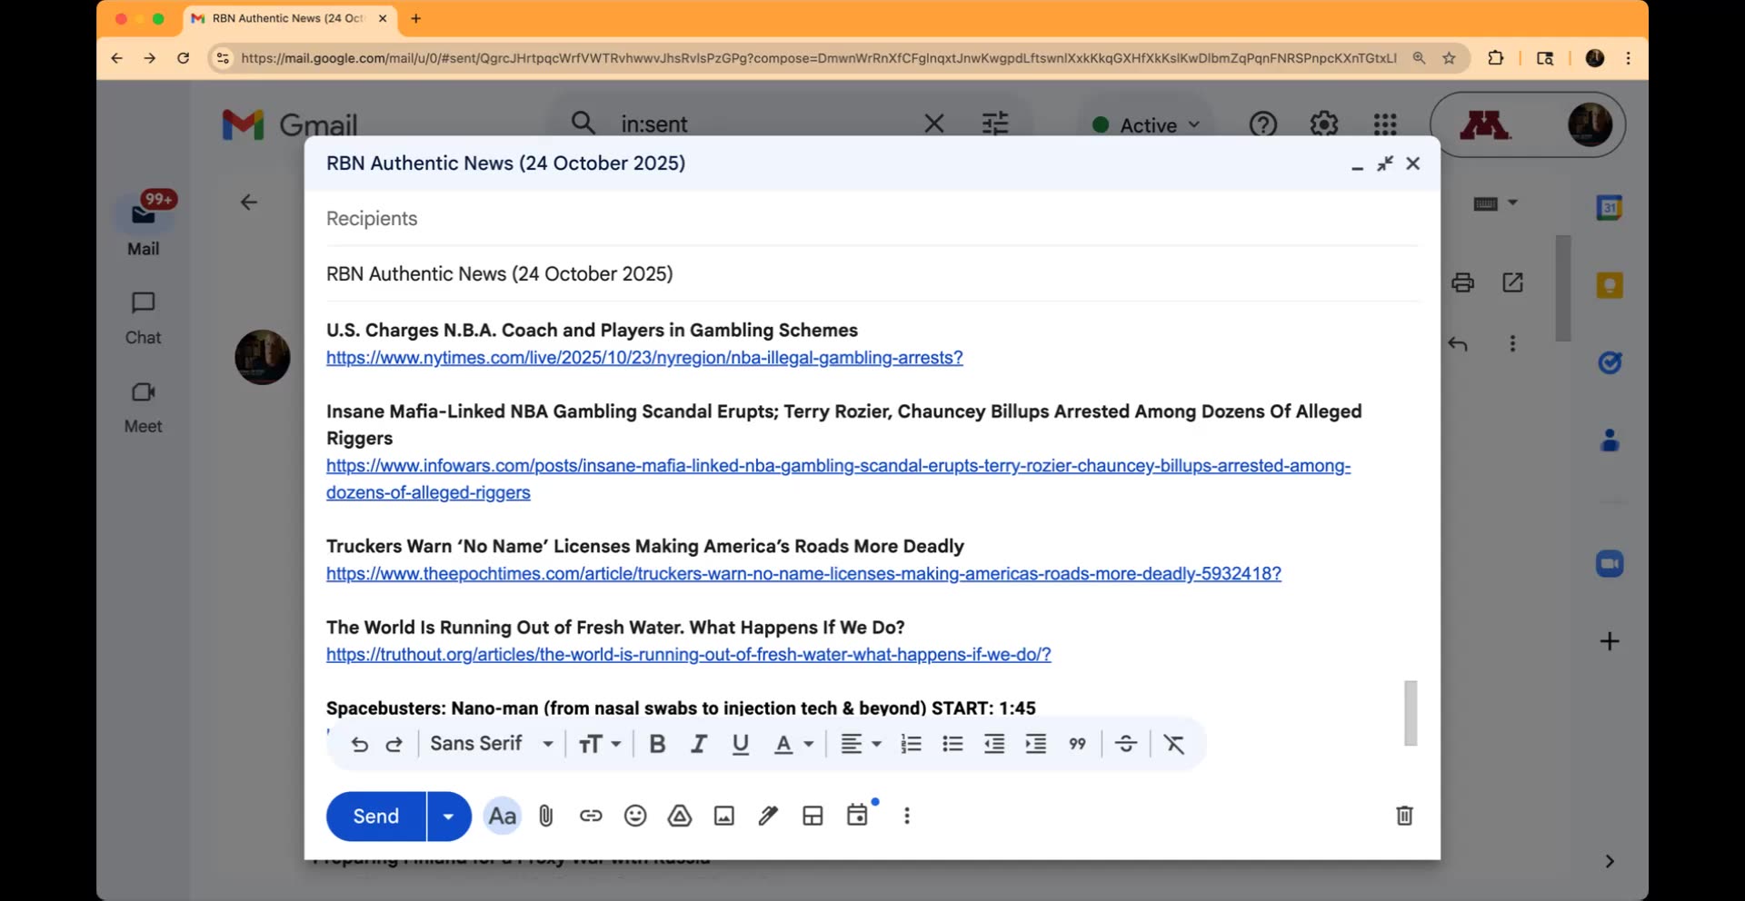Open infowars NBA gambling scandal link
This screenshot has width=1745, height=901.
(x=838, y=479)
